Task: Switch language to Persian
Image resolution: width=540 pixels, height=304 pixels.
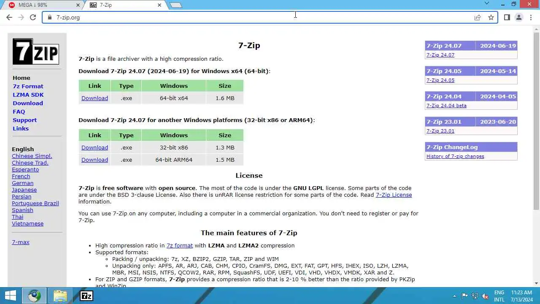Action: click(x=22, y=196)
